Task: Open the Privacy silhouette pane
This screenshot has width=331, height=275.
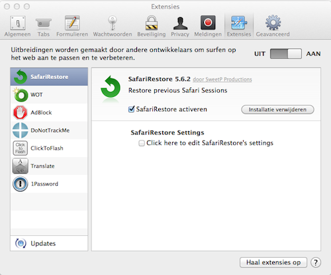Action: [180, 26]
